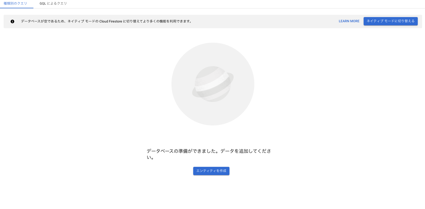Screen dimensions: 425x209
Task: Click データを追加してください in the message
Action: click(x=246, y=151)
